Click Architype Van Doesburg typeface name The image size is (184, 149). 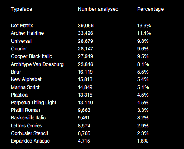point(37,64)
